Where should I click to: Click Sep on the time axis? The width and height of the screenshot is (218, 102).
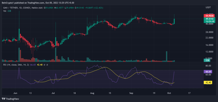tap(131, 93)
